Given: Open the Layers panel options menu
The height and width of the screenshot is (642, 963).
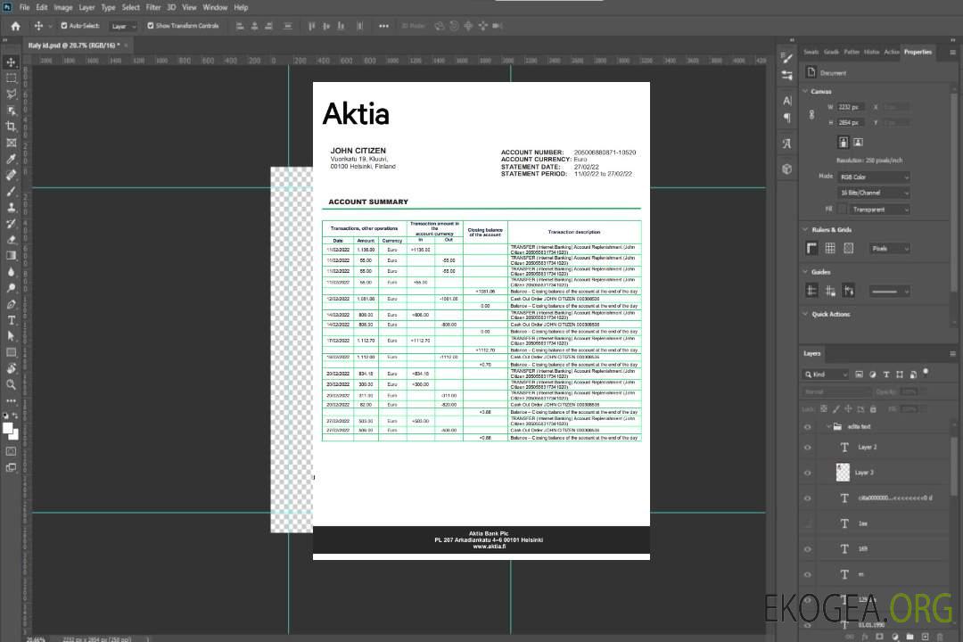Looking at the screenshot, I should click(x=952, y=354).
